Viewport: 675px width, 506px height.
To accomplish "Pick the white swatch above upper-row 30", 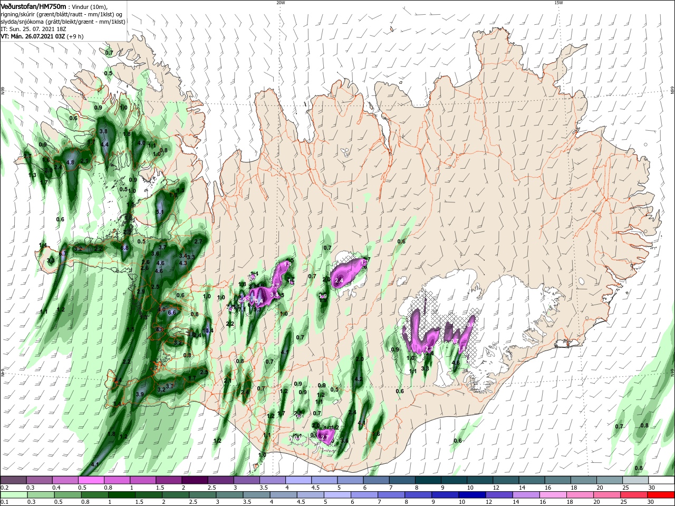I will tap(661, 480).
